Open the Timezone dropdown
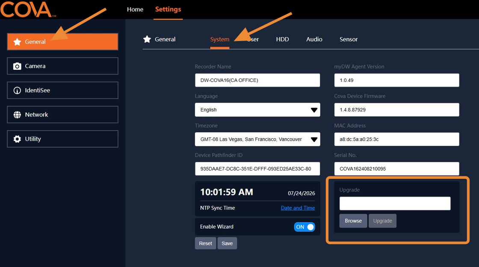The height and width of the screenshot is (267, 479). click(x=257, y=139)
